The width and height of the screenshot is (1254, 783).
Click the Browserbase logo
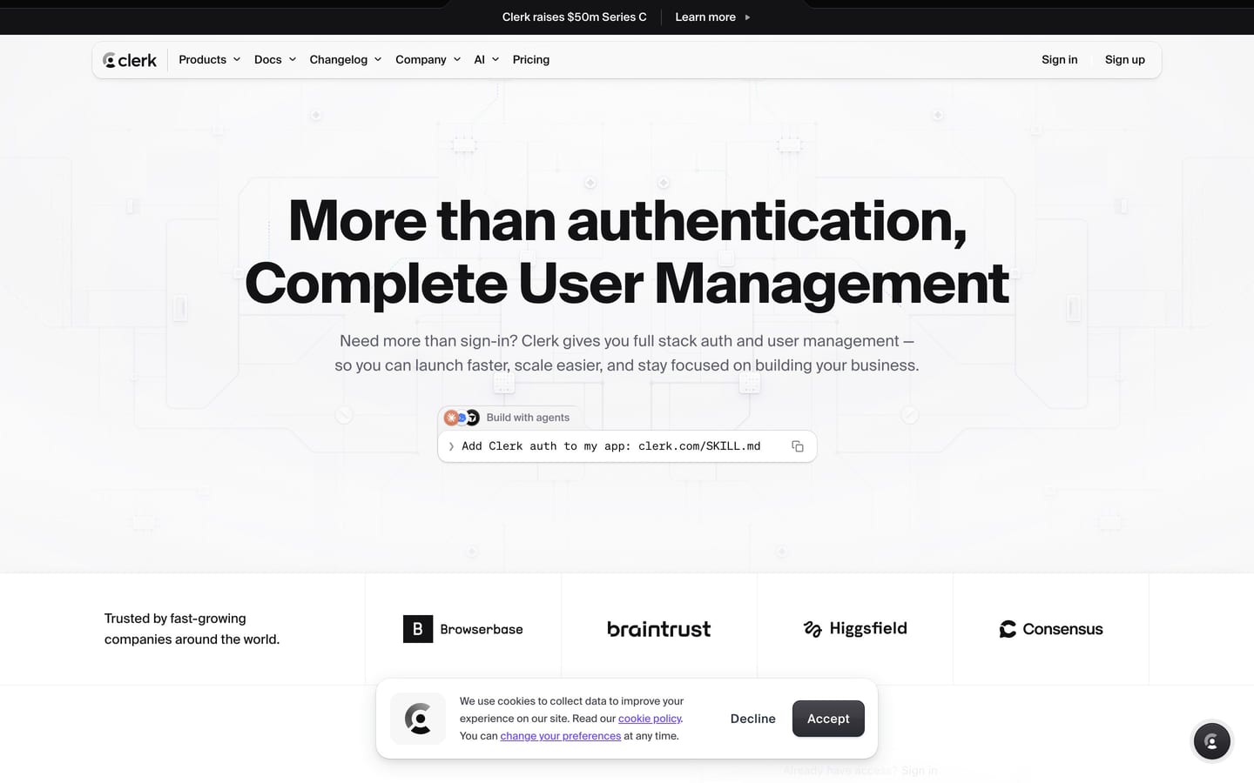[x=463, y=629]
